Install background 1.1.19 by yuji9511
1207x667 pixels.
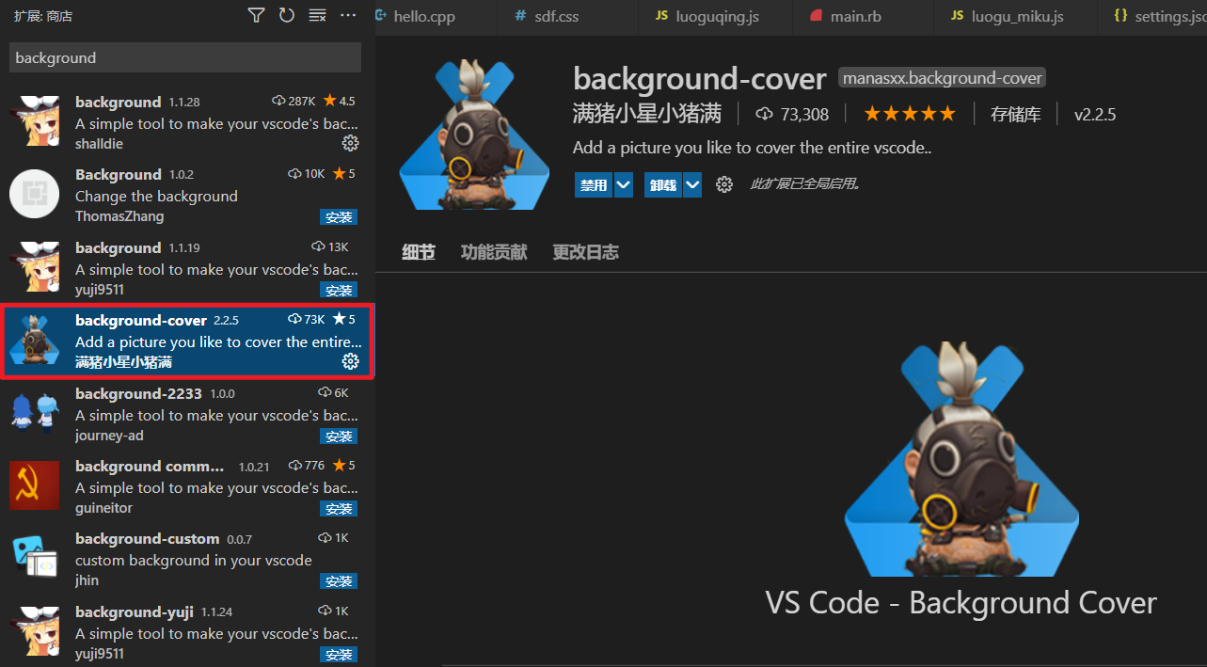coord(338,290)
